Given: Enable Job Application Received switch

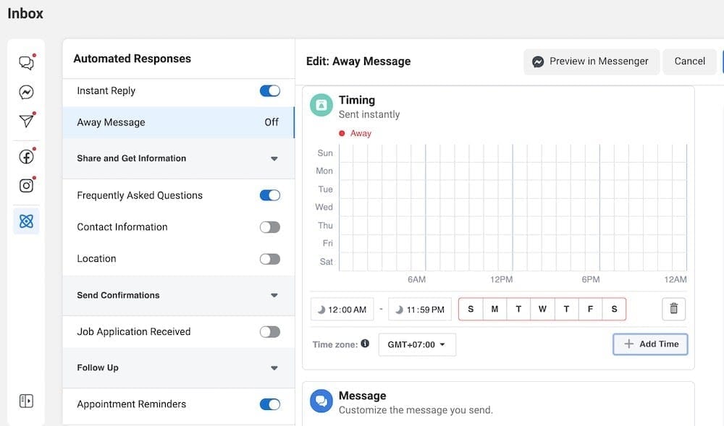Looking at the screenshot, I should tap(270, 332).
